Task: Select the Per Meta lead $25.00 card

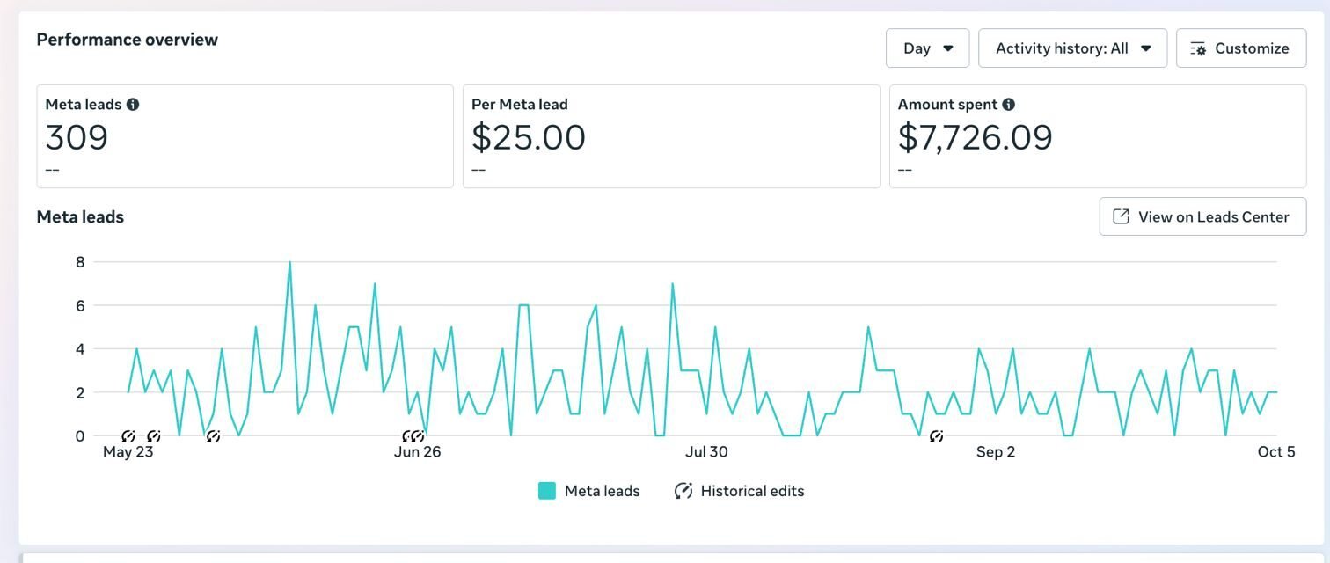Action: click(670, 136)
